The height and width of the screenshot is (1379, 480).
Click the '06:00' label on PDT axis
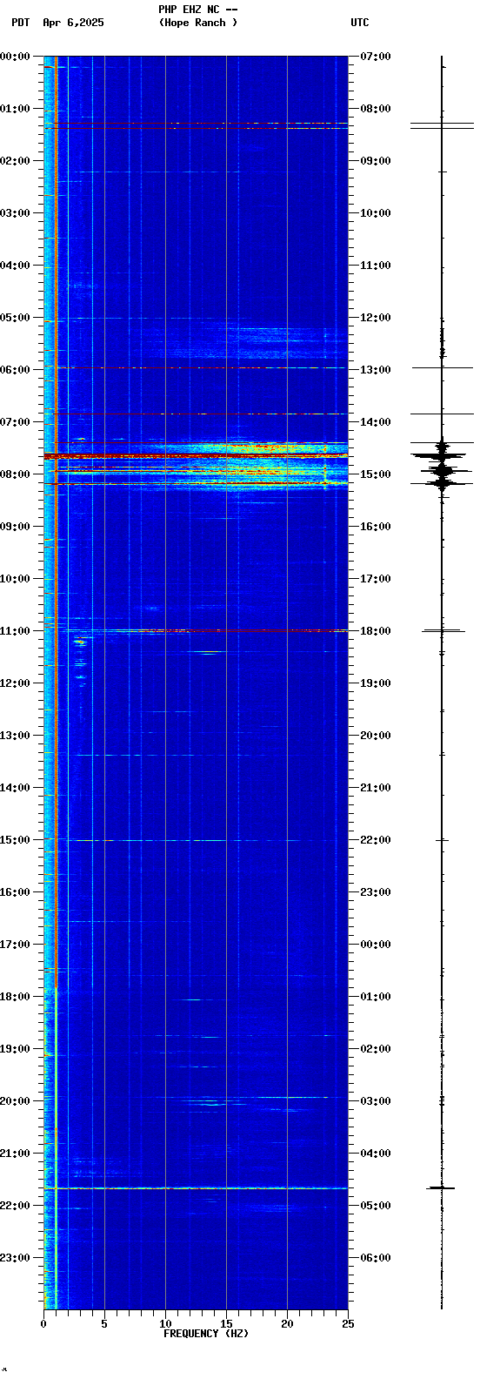coord(15,370)
